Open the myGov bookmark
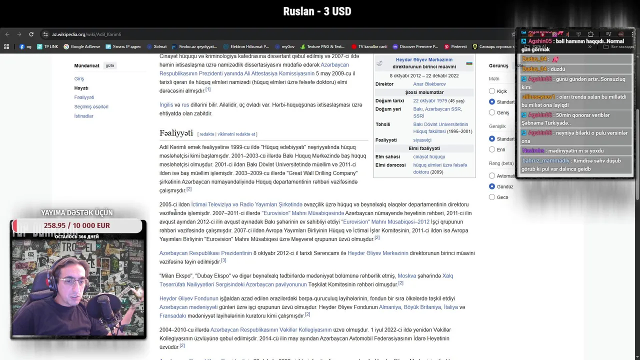This screenshot has height=360, width=640. (284, 46)
